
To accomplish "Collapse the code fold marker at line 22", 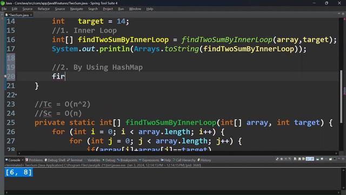I will coord(16,95).
